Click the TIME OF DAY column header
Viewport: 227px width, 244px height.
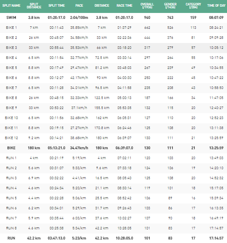coord(216,5)
